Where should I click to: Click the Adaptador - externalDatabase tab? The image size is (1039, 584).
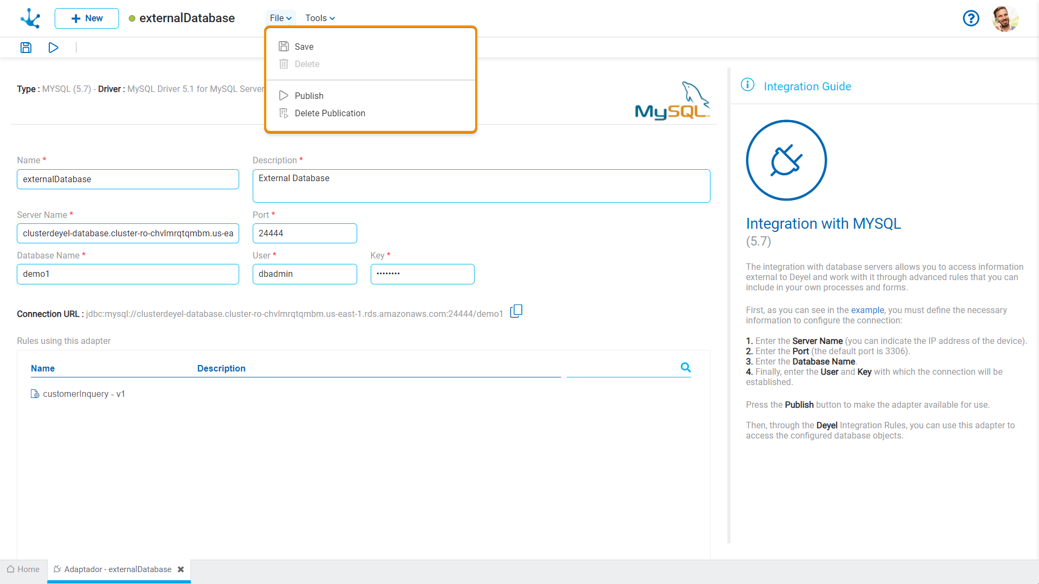point(118,569)
